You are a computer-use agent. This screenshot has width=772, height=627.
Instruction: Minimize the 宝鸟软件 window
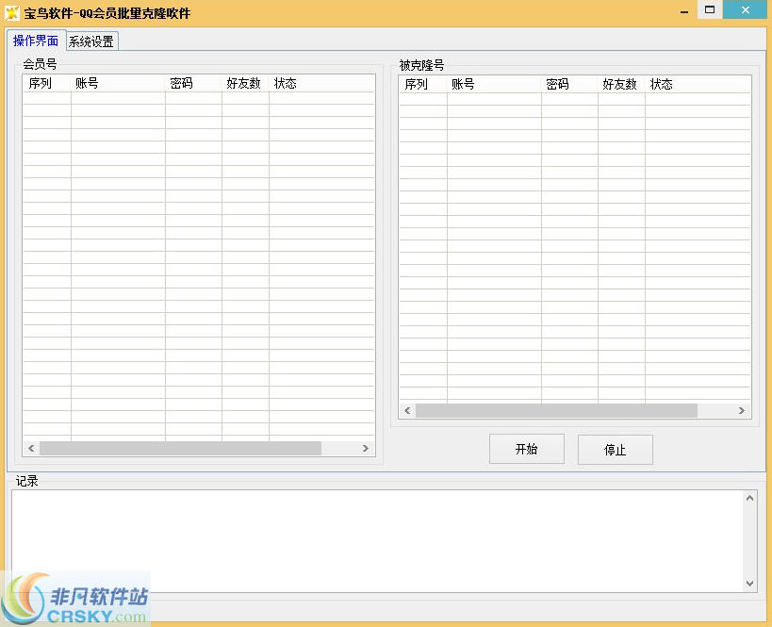684,10
